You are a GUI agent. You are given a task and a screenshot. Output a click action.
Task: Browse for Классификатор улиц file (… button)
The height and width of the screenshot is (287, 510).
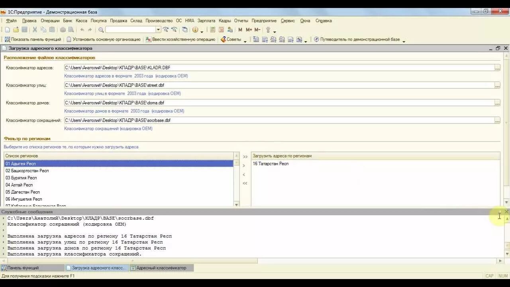coord(497,85)
